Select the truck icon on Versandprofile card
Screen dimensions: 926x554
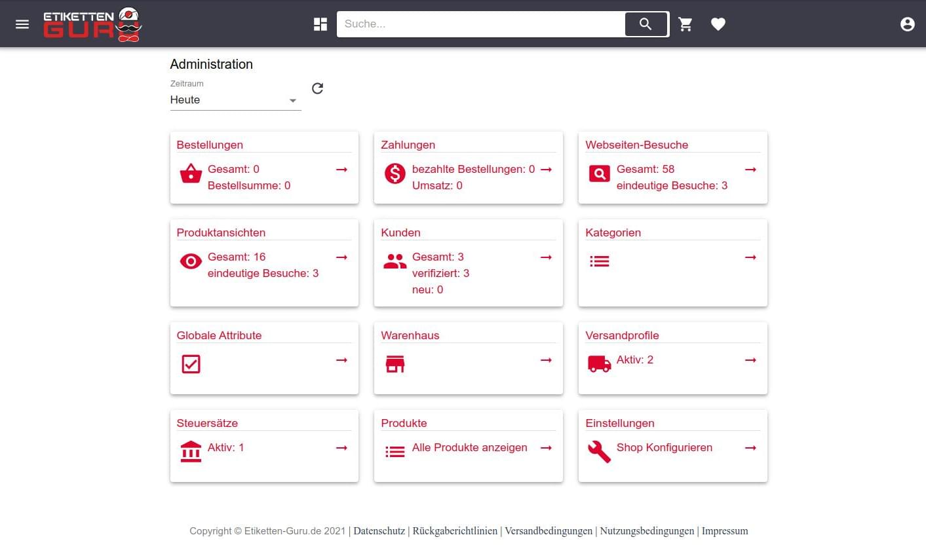(x=599, y=363)
